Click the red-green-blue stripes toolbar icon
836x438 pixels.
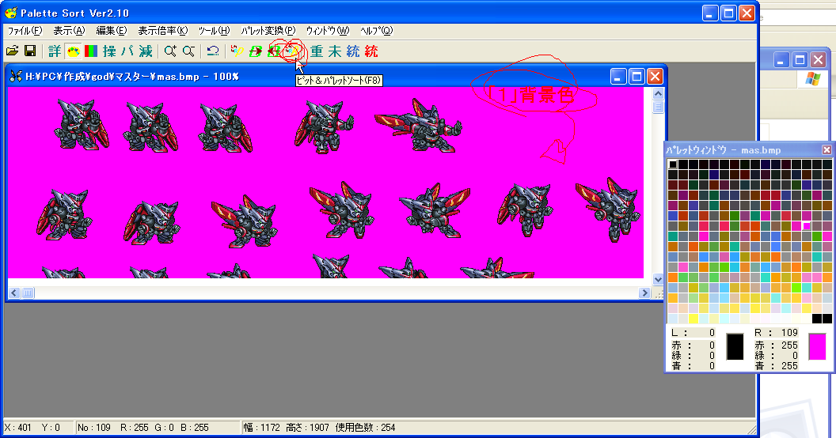(91, 51)
